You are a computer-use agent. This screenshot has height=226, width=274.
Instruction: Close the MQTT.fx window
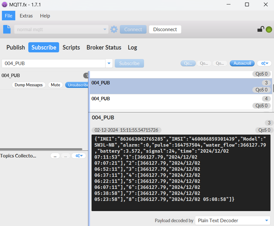(266, 4)
